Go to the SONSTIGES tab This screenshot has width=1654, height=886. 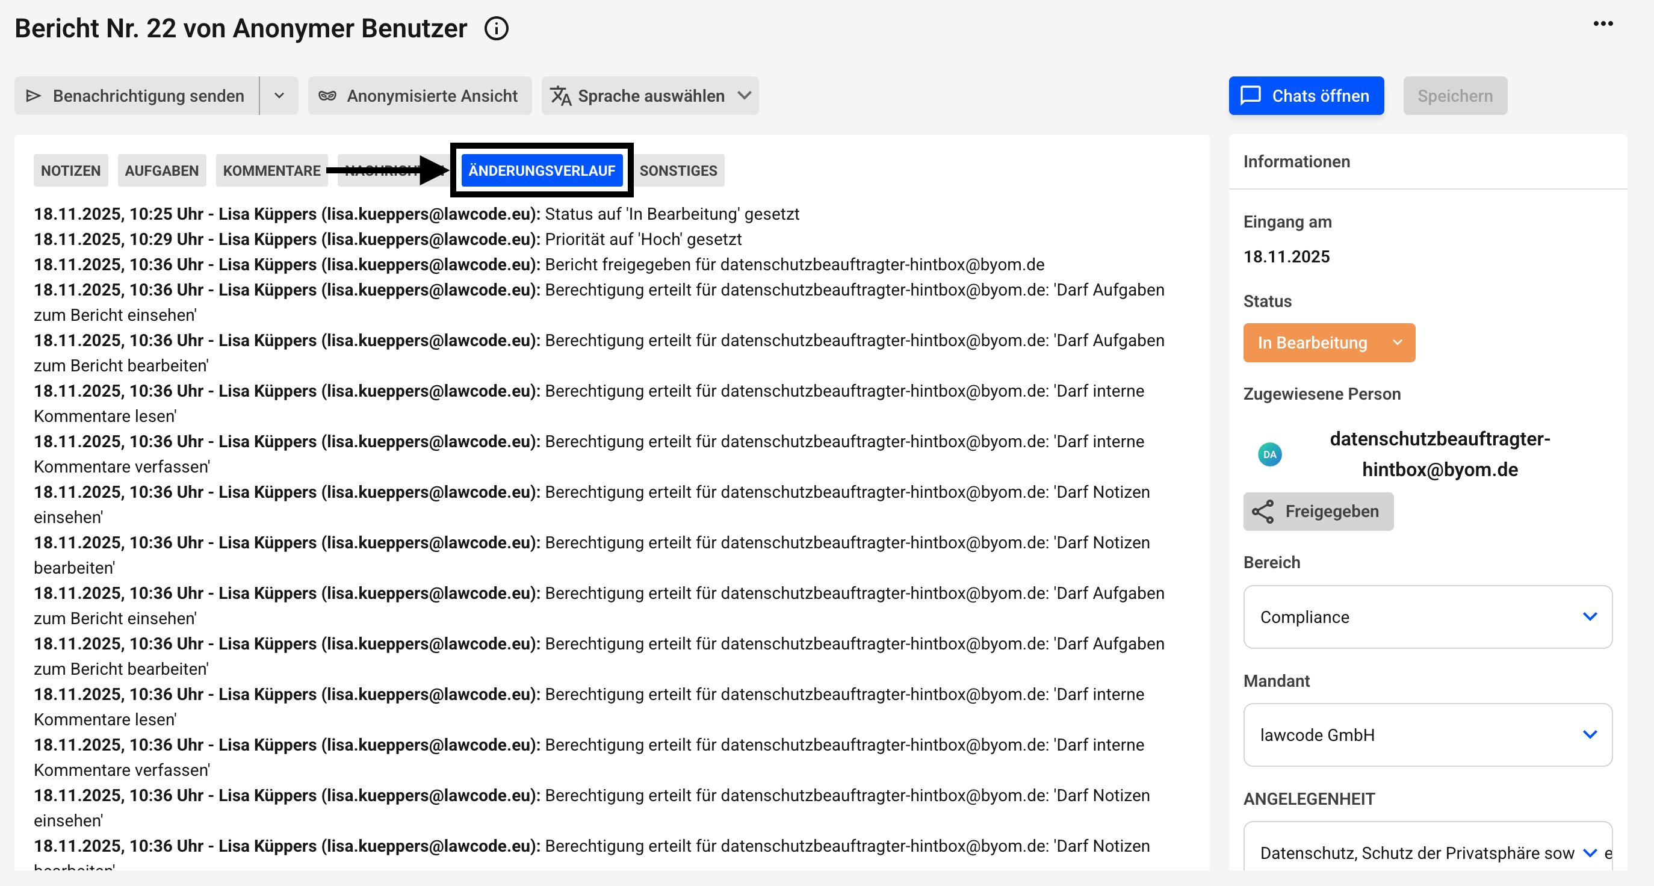point(678,171)
